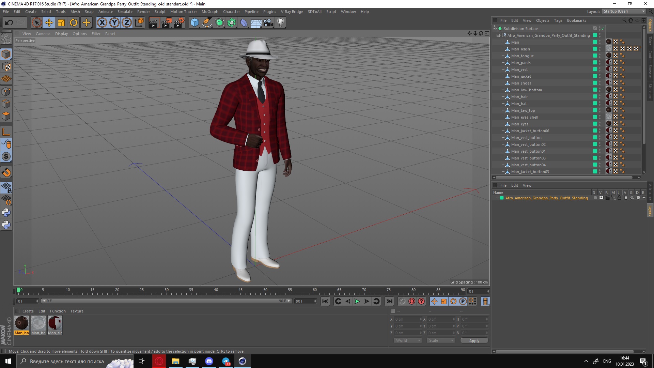Toggle X axis lock
Viewport: 654px width, 368px height.
coord(102,23)
